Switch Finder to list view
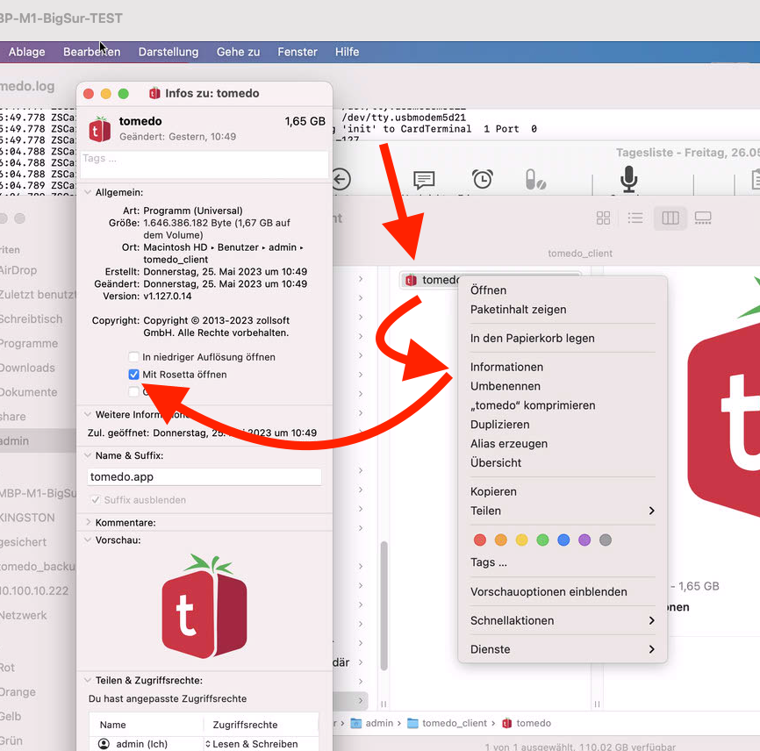The width and height of the screenshot is (760, 751). (x=635, y=218)
